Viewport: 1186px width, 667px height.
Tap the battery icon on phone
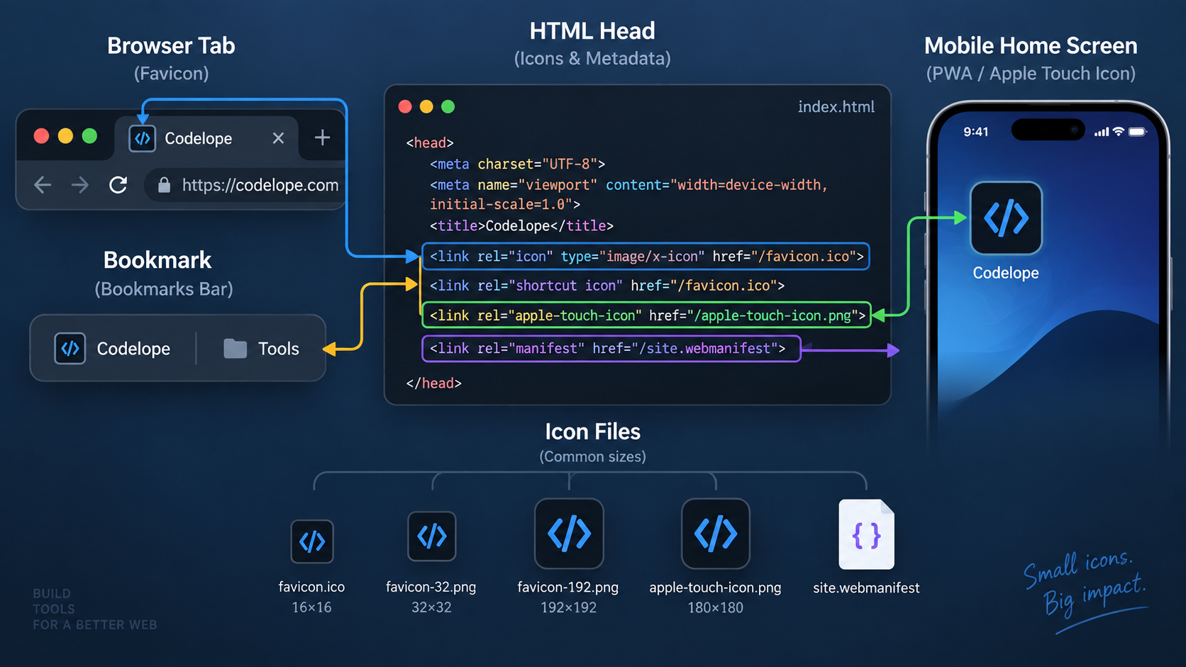tap(1137, 132)
